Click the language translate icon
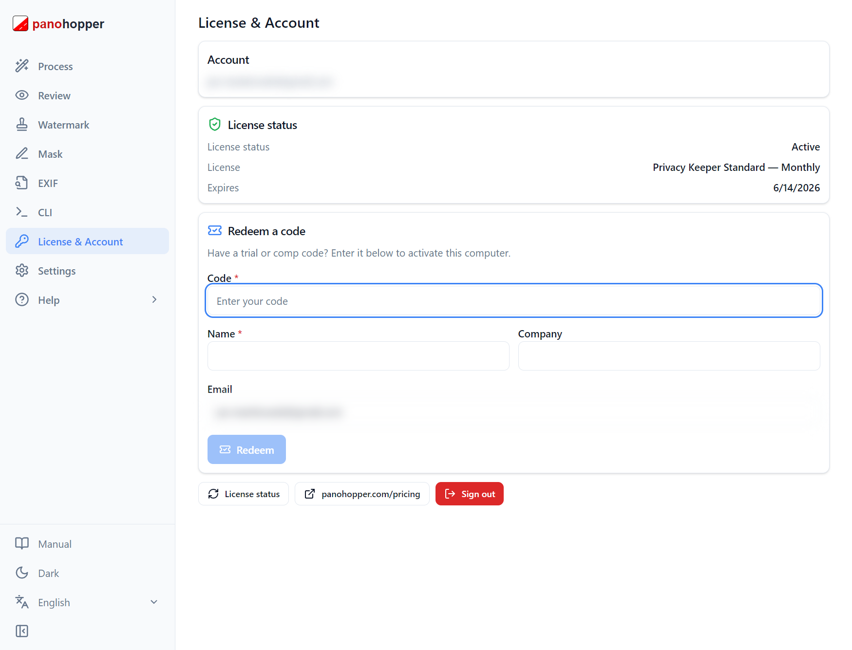This screenshot has width=852, height=650. click(x=22, y=602)
